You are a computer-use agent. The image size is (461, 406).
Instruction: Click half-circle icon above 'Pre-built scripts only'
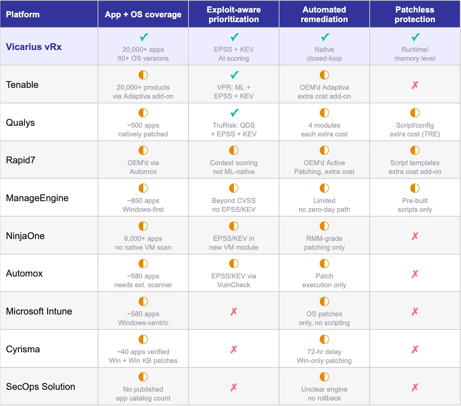(x=415, y=188)
